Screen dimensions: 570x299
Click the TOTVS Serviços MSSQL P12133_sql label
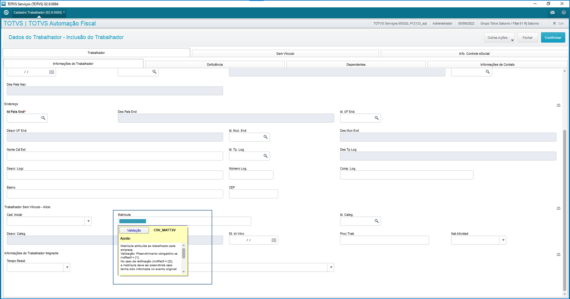pos(400,23)
